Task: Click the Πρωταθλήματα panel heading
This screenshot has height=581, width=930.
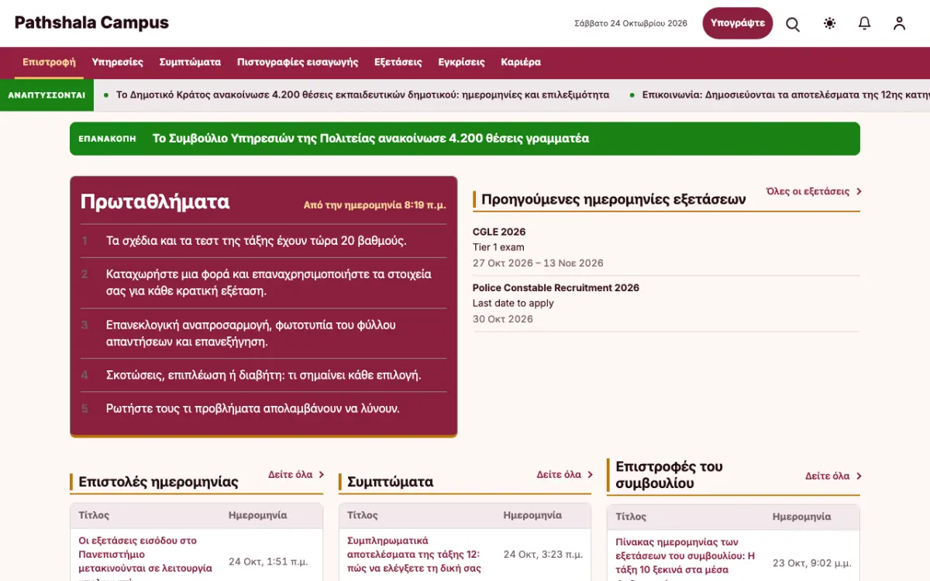Action: coord(155,202)
